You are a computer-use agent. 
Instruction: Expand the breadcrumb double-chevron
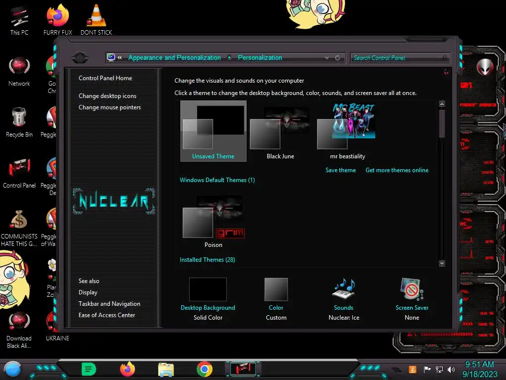coord(120,58)
